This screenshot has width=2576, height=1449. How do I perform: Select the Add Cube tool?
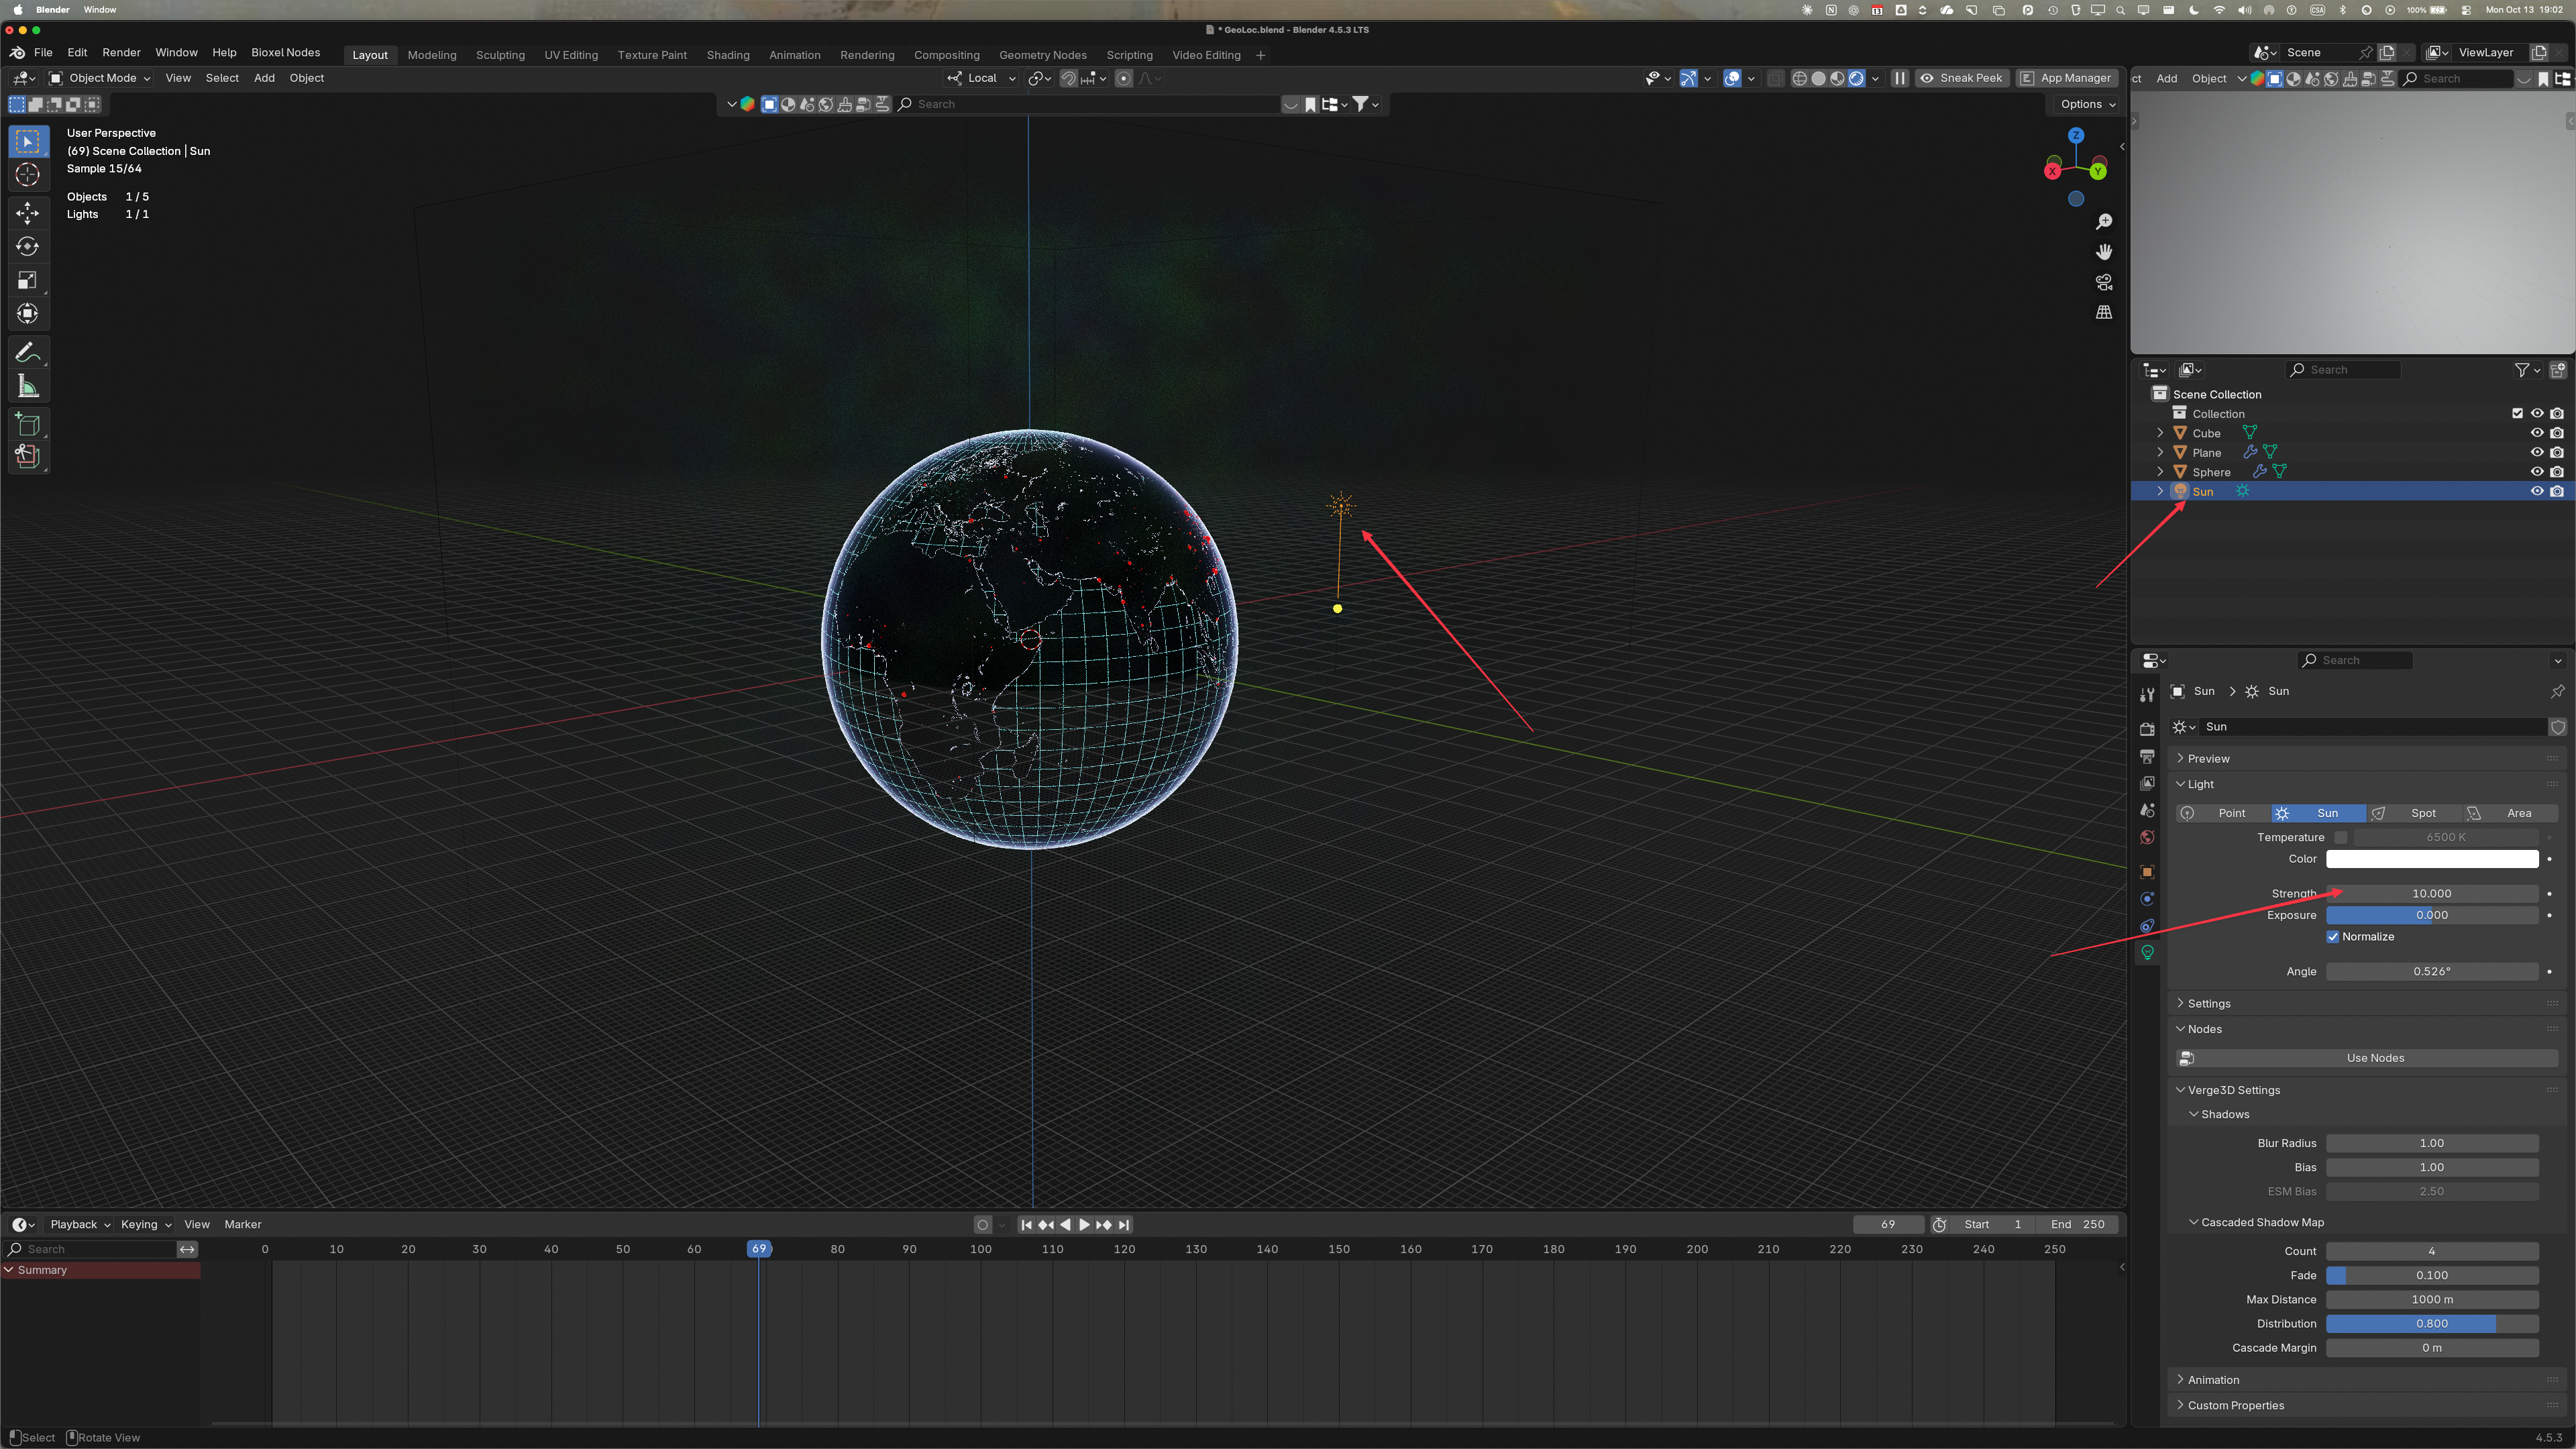point(28,424)
